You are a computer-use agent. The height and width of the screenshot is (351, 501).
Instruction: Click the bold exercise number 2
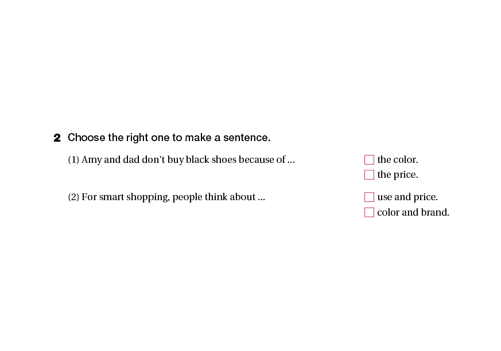click(x=57, y=138)
